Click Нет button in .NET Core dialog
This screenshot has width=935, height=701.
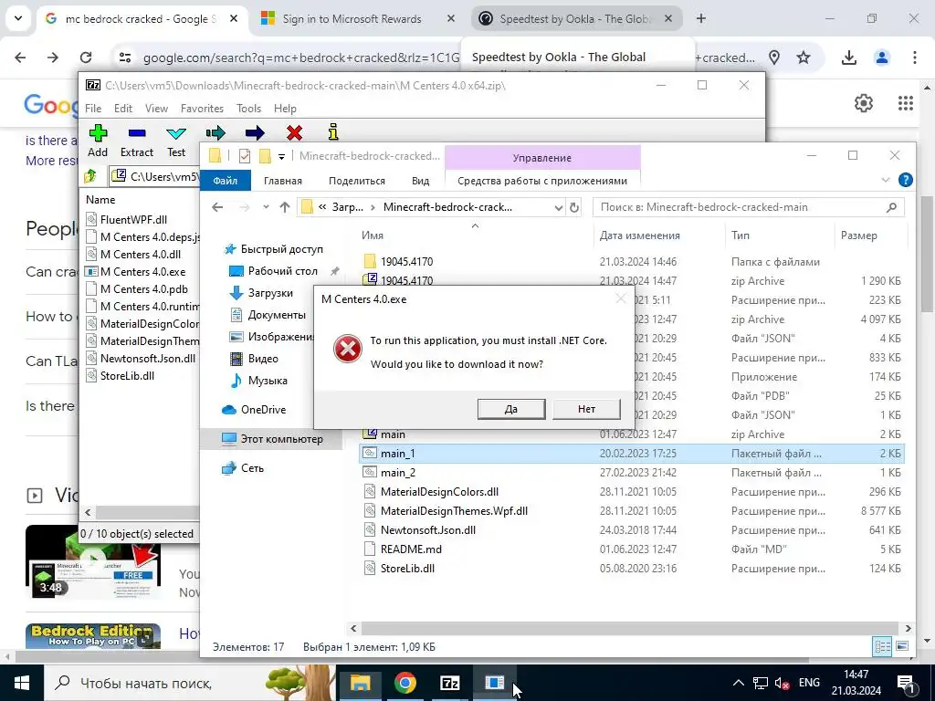[586, 409]
